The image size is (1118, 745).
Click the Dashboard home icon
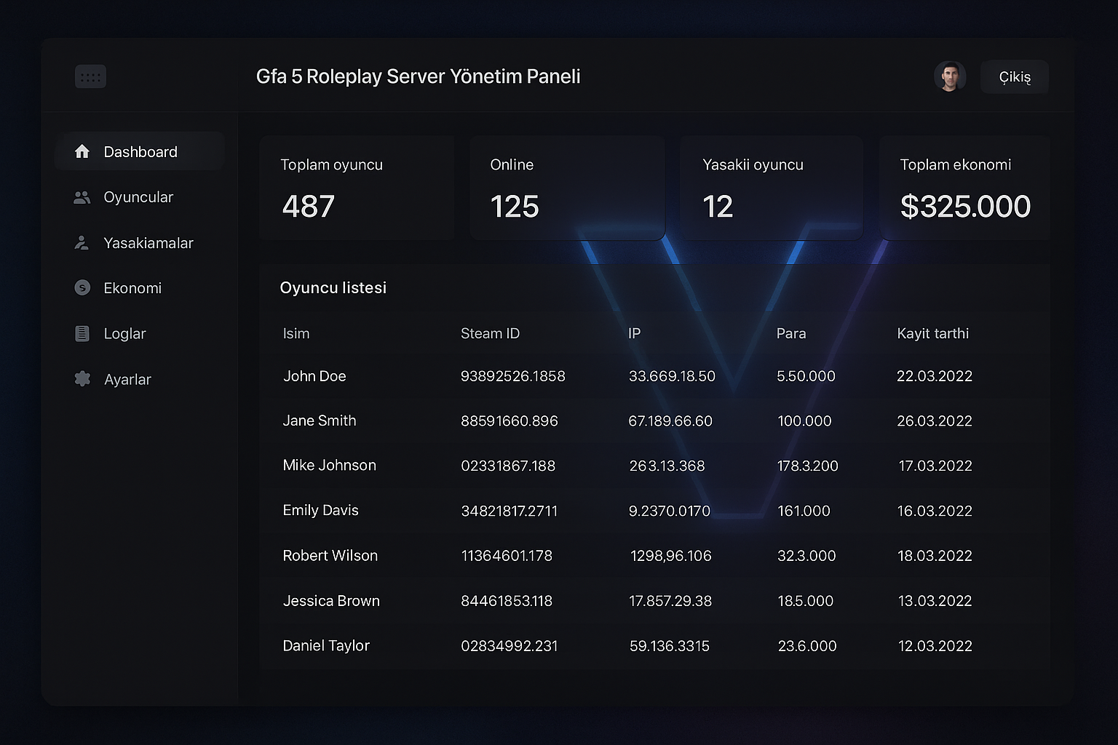click(82, 151)
